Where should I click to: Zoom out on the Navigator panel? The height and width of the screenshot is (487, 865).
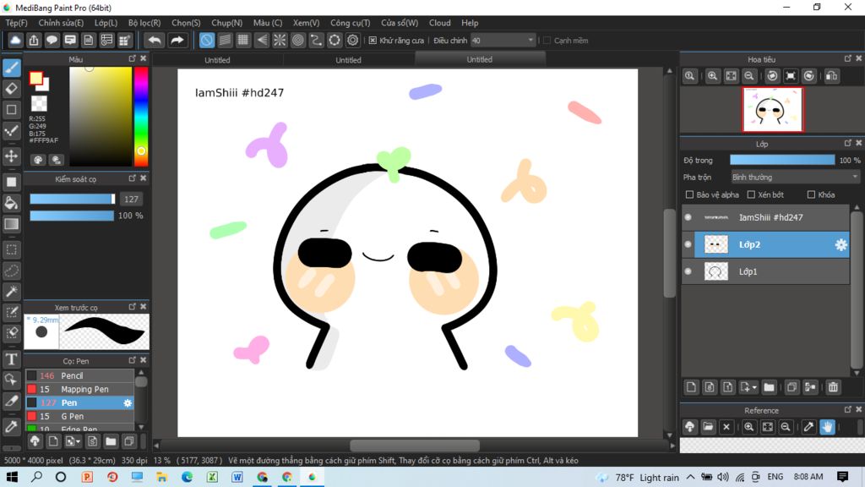749,76
